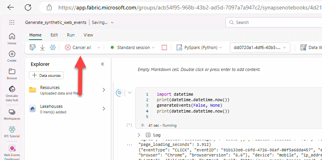
Task: Click the Cancel all button
Action: pos(78,47)
